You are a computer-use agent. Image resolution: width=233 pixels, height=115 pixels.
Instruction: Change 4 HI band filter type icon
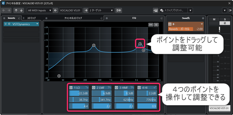[x=155, y=87]
